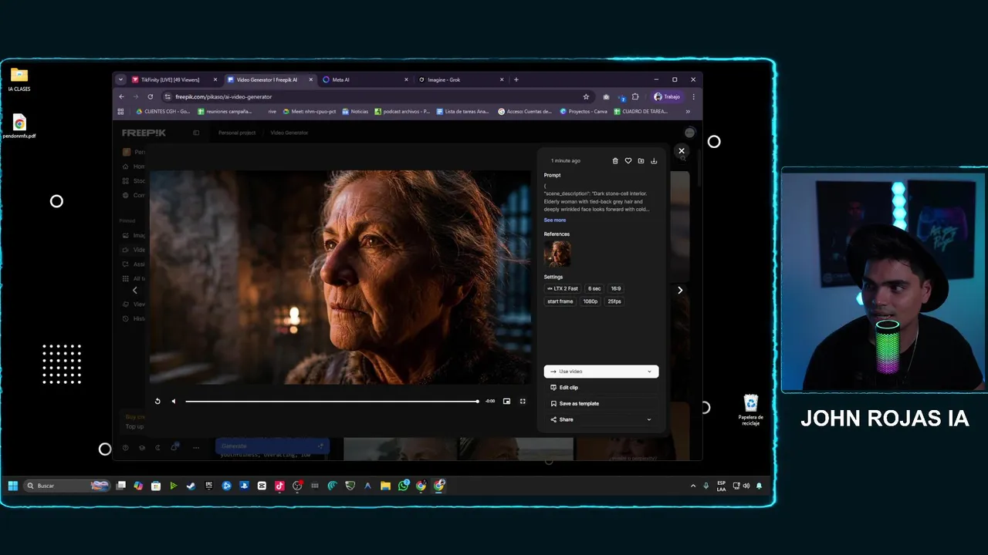
Task: Open Steam from the taskbar
Action: [x=191, y=486]
